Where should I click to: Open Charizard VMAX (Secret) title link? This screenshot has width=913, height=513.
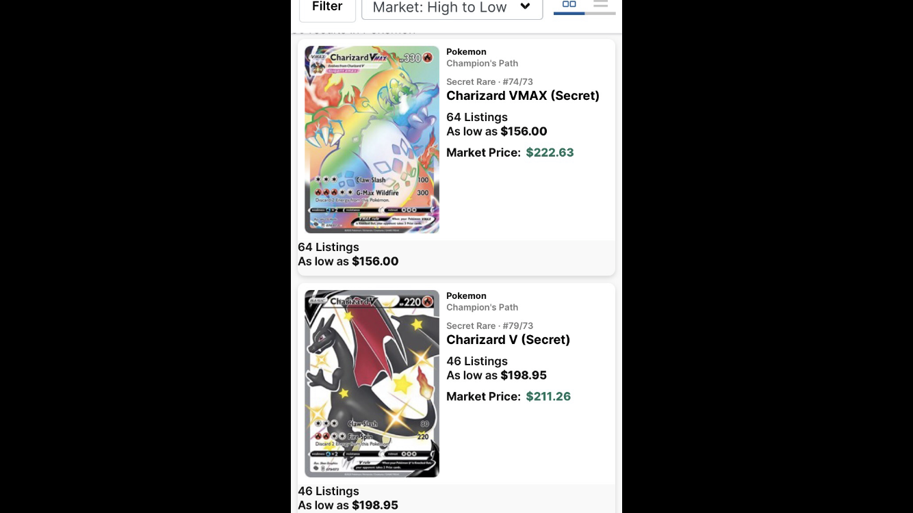coord(523,96)
